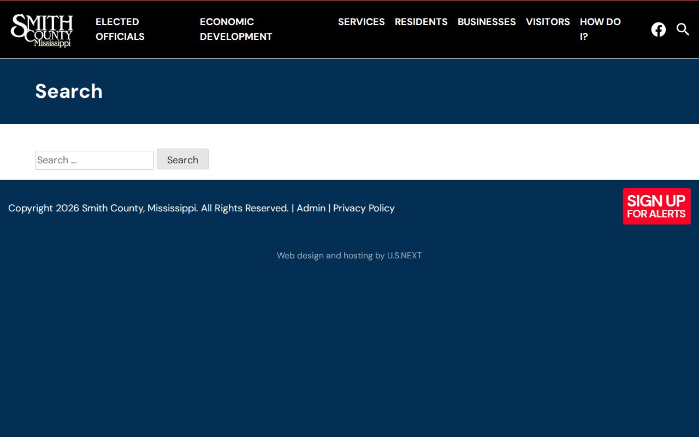
Task: Focus the Search text field
Action: click(94, 160)
